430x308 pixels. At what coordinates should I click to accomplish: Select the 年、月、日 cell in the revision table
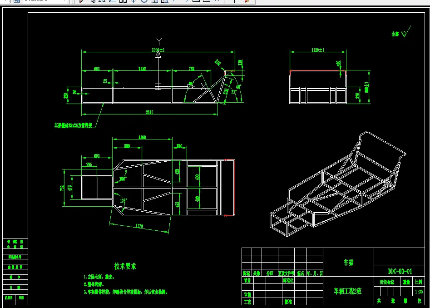(315, 273)
